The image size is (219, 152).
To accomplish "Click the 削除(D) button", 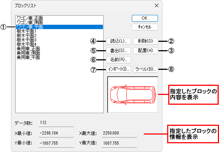I will coord(146,41).
